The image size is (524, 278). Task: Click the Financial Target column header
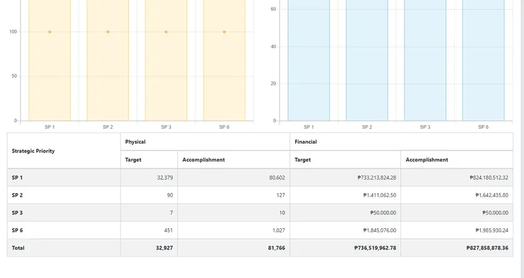coord(345,160)
